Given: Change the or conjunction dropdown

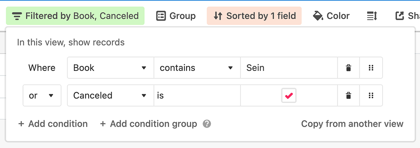Looking at the screenshot, I should [42, 96].
